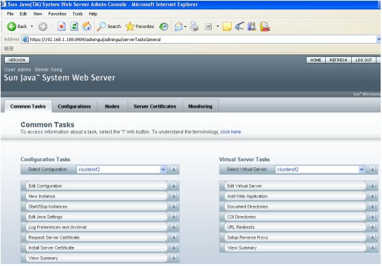Show info for CGI Directories task
Image resolution: width=382 pixels, height=266 pixels.
click(x=372, y=217)
